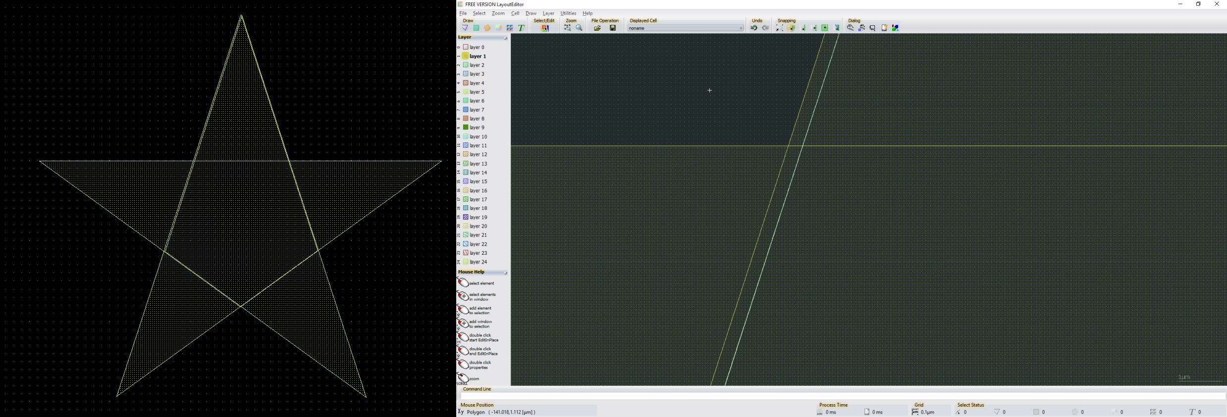Screen dimensions: 1227x417
Task: Click the Grid 0.1µm status entry
Action: click(924, 412)
